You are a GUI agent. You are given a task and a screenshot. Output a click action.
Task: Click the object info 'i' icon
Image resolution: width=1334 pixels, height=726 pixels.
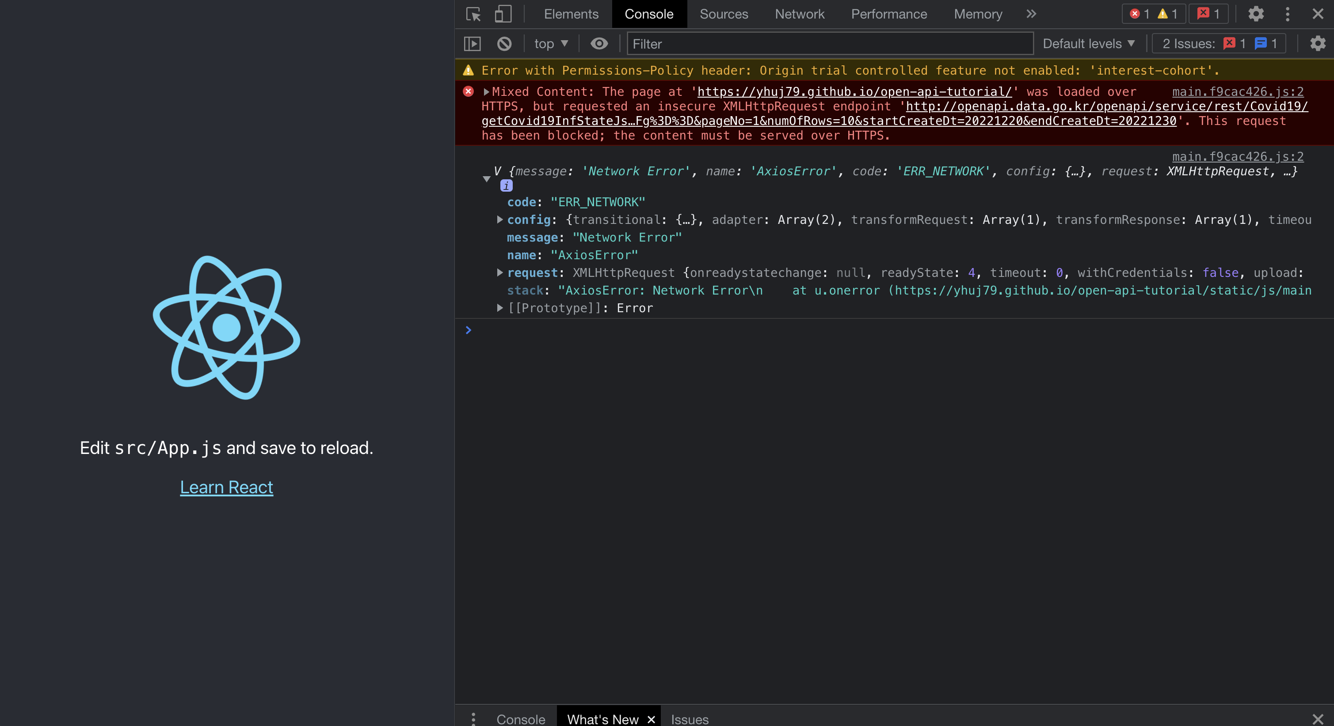507,186
